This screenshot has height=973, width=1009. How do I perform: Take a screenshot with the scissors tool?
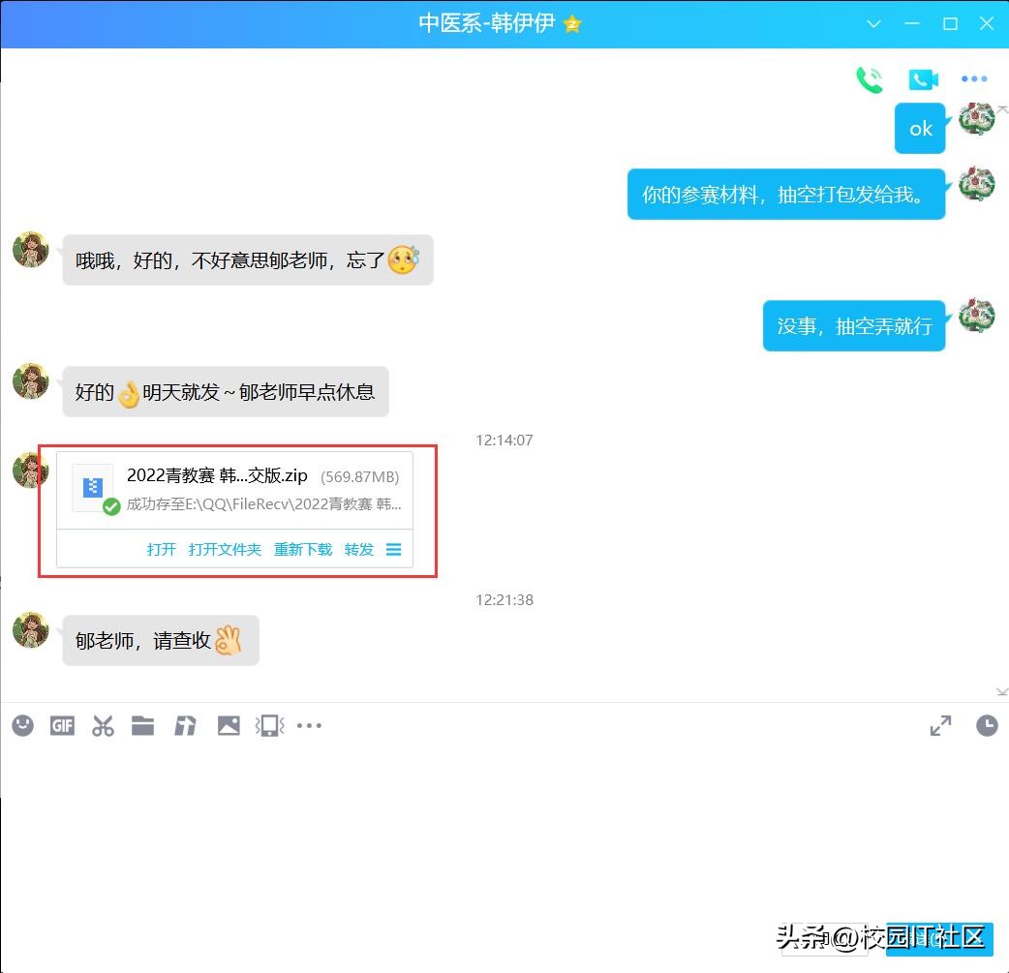(x=103, y=725)
